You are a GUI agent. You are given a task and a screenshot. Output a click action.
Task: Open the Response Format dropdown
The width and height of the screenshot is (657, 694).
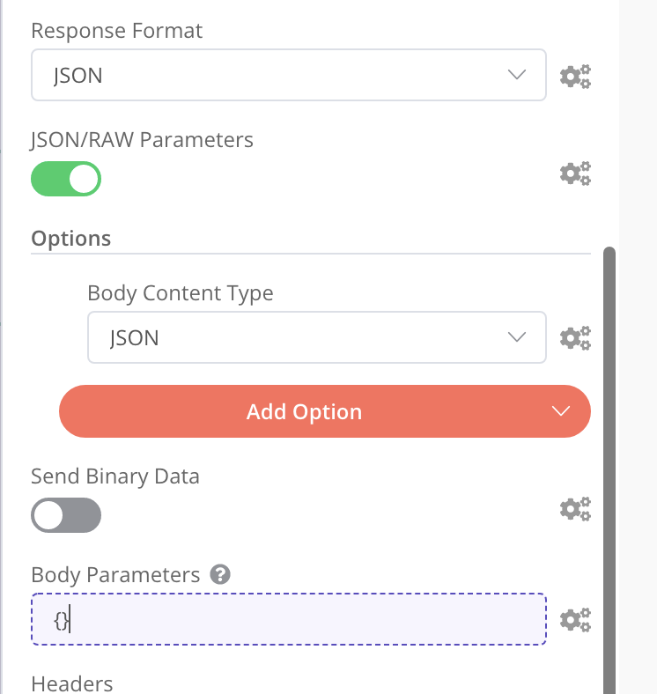pos(288,76)
